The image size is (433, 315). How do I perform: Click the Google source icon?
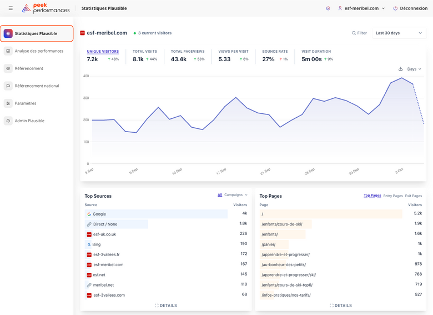tap(89, 214)
